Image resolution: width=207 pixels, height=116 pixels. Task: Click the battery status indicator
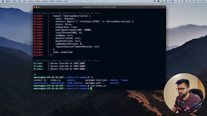click(171, 1)
